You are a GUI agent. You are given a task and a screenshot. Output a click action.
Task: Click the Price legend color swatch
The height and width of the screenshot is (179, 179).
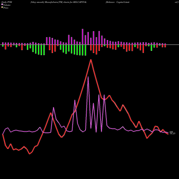[2, 8]
